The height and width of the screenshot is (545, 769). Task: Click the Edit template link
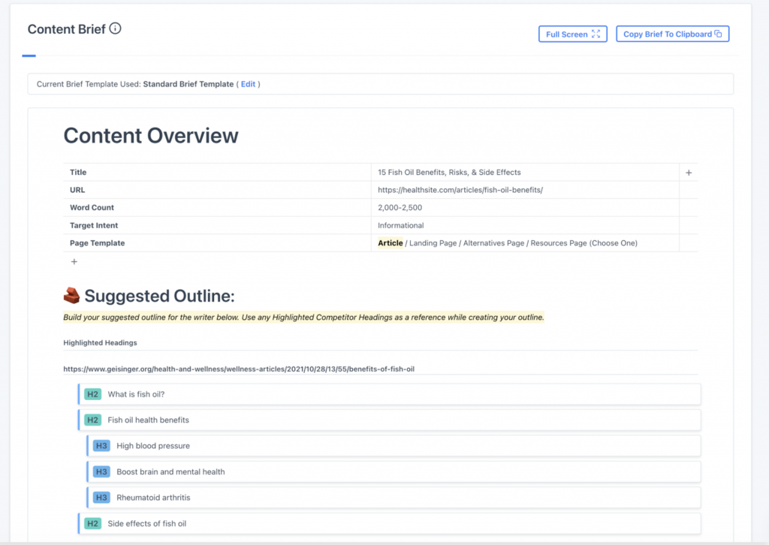(248, 84)
